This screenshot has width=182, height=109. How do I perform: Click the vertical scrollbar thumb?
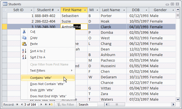178,15
